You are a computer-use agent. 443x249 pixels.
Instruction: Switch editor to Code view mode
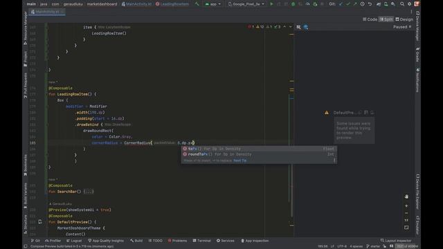coord(370,19)
